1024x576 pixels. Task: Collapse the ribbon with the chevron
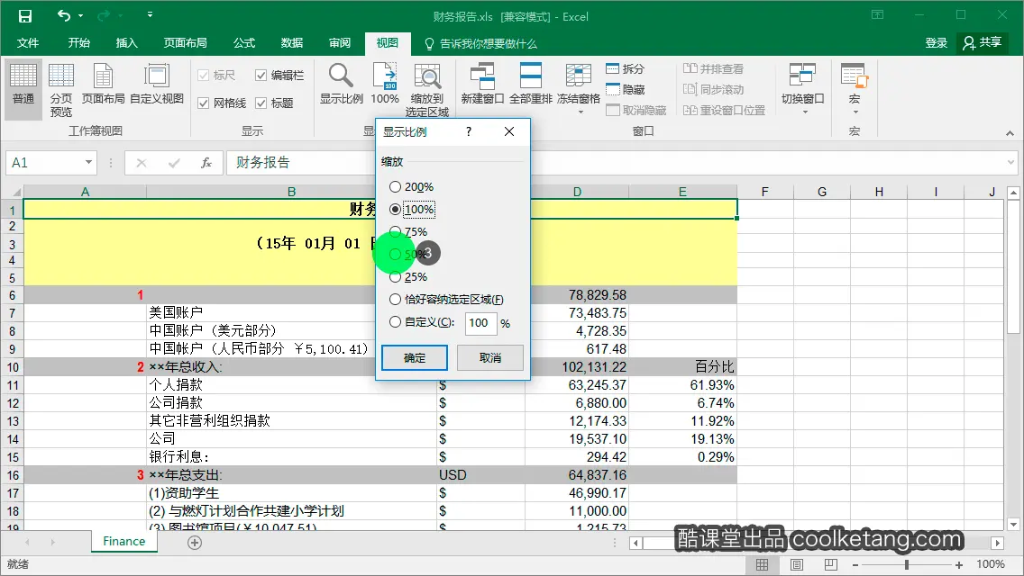tap(1010, 133)
